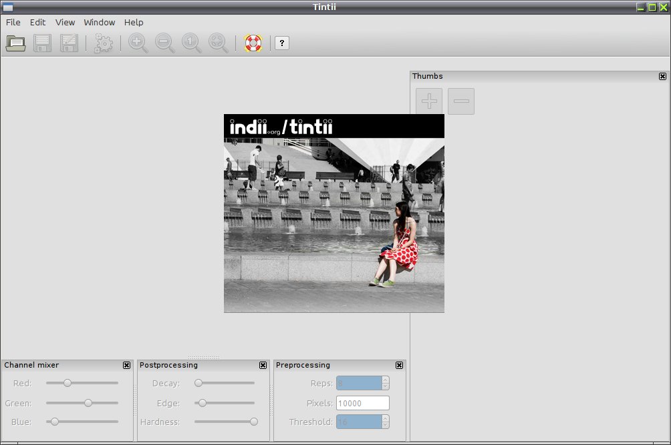Click the Save As toolbar icon
This screenshot has width=671, height=445.
click(x=69, y=43)
